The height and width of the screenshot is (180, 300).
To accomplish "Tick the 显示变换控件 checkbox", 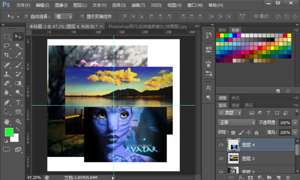I will click(82, 16).
